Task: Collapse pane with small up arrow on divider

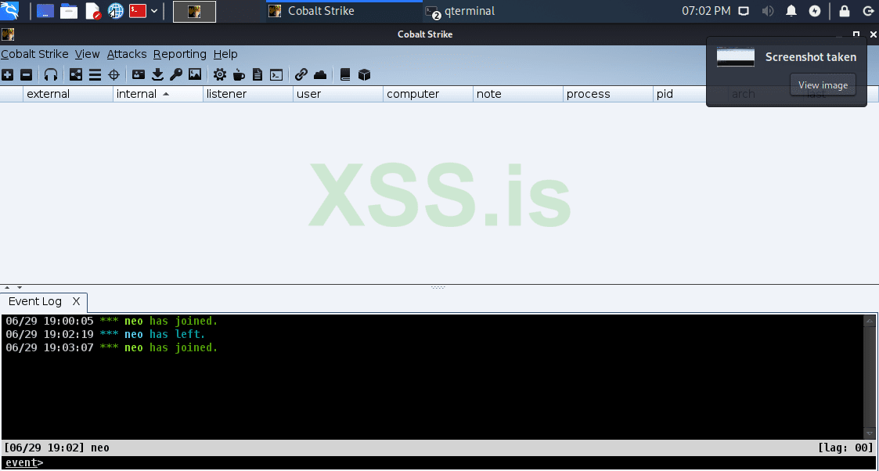Action: point(7,287)
